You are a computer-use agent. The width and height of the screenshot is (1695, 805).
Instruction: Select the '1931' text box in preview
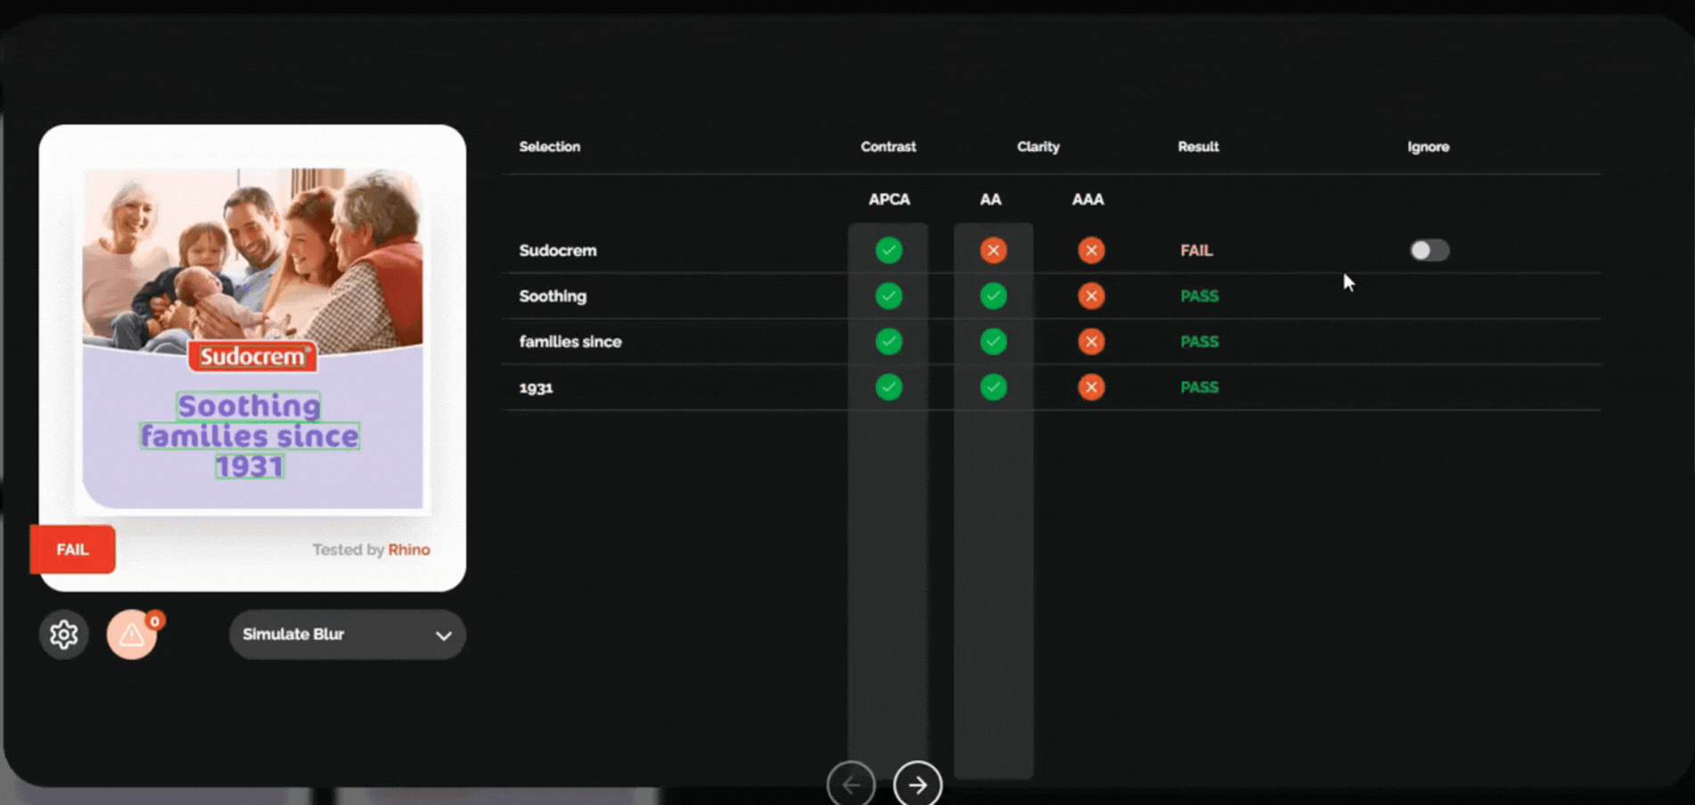[x=249, y=466]
